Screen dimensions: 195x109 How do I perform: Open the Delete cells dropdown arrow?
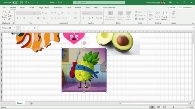click(145, 15)
